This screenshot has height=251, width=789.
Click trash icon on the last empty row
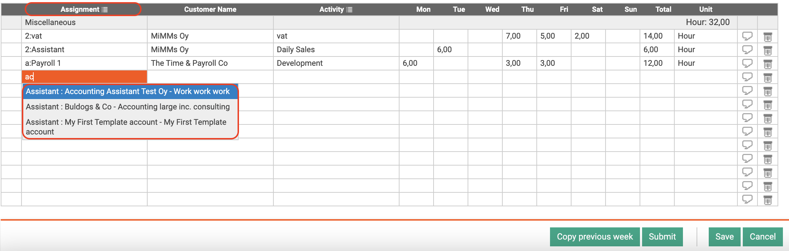pyautogui.click(x=768, y=200)
